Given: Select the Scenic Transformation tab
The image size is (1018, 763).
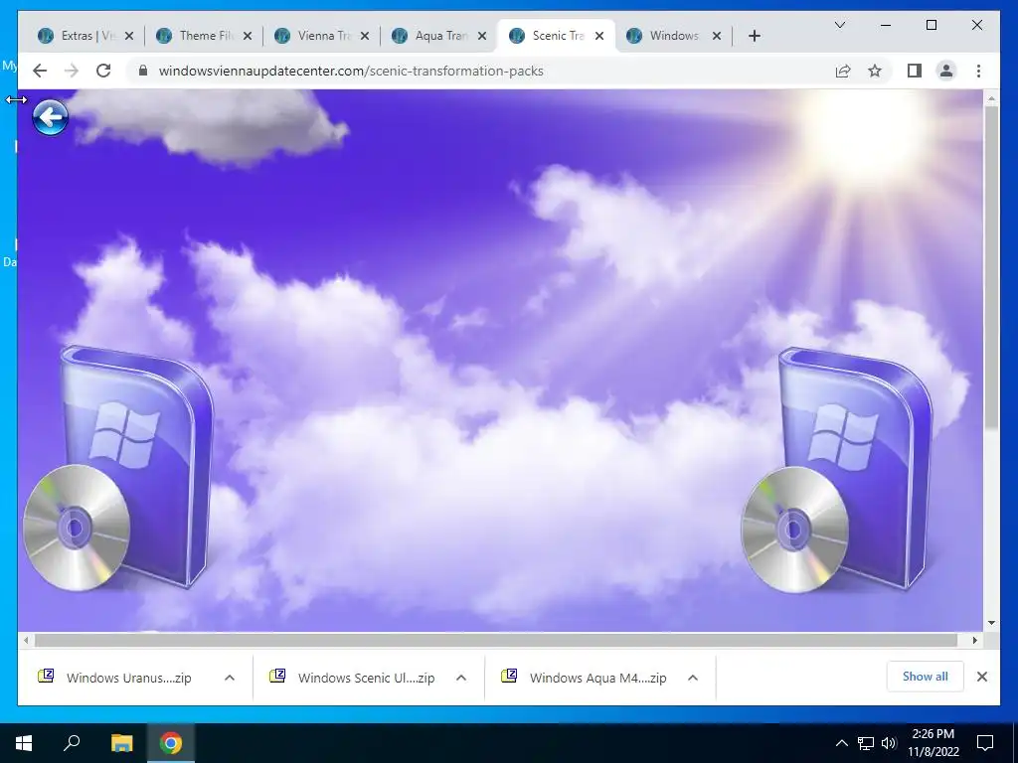Looking at the screenshot, I should tap(557, 36).
